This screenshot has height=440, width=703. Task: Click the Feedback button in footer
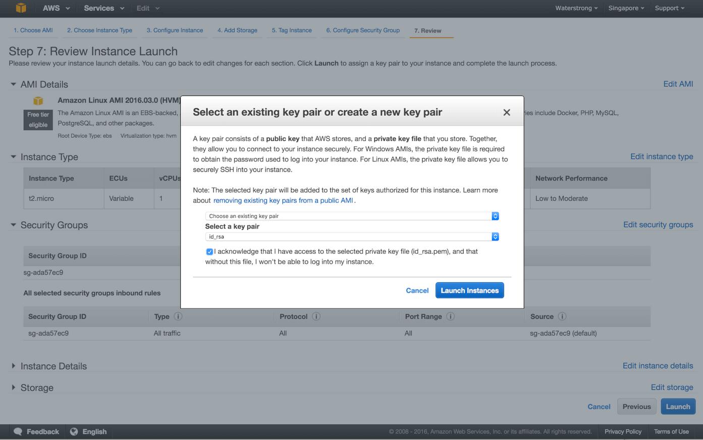(36, 431)
